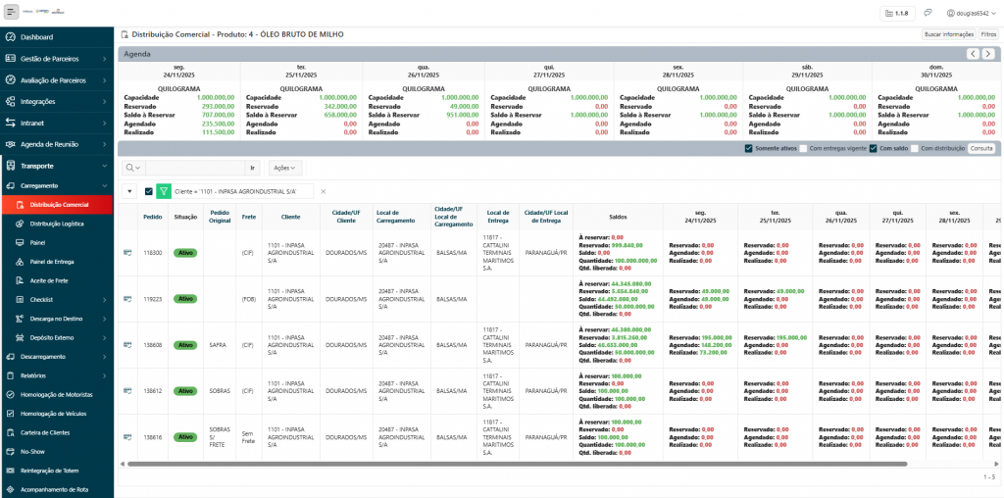Click the Saldos column header
Viewport: 1004px width, 498px height.
pos(618,217)
